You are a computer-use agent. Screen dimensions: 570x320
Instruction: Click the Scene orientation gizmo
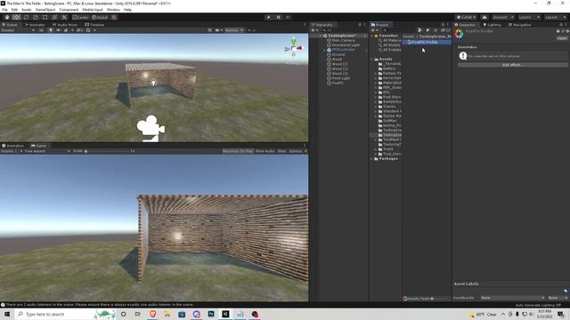(x=294, y=47)
